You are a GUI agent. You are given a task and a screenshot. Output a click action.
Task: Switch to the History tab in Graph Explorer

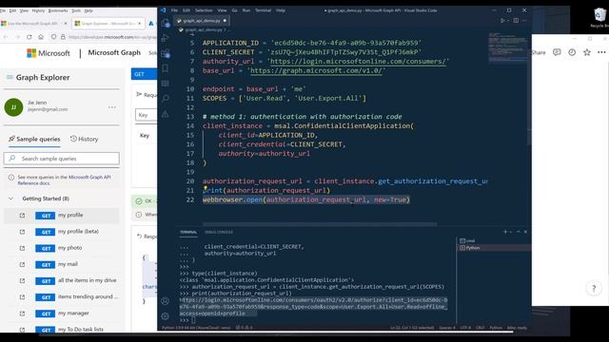(85, 139)
